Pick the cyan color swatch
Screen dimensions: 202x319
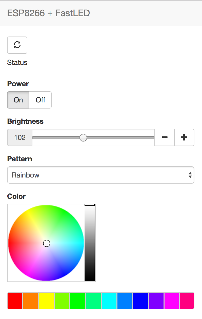109,301
